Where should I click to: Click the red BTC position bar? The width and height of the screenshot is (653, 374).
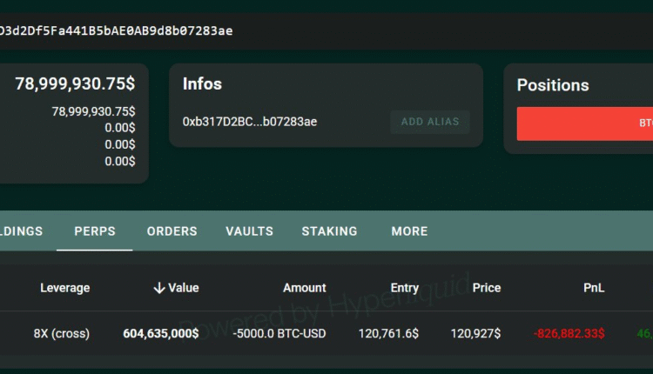(585, 124)
